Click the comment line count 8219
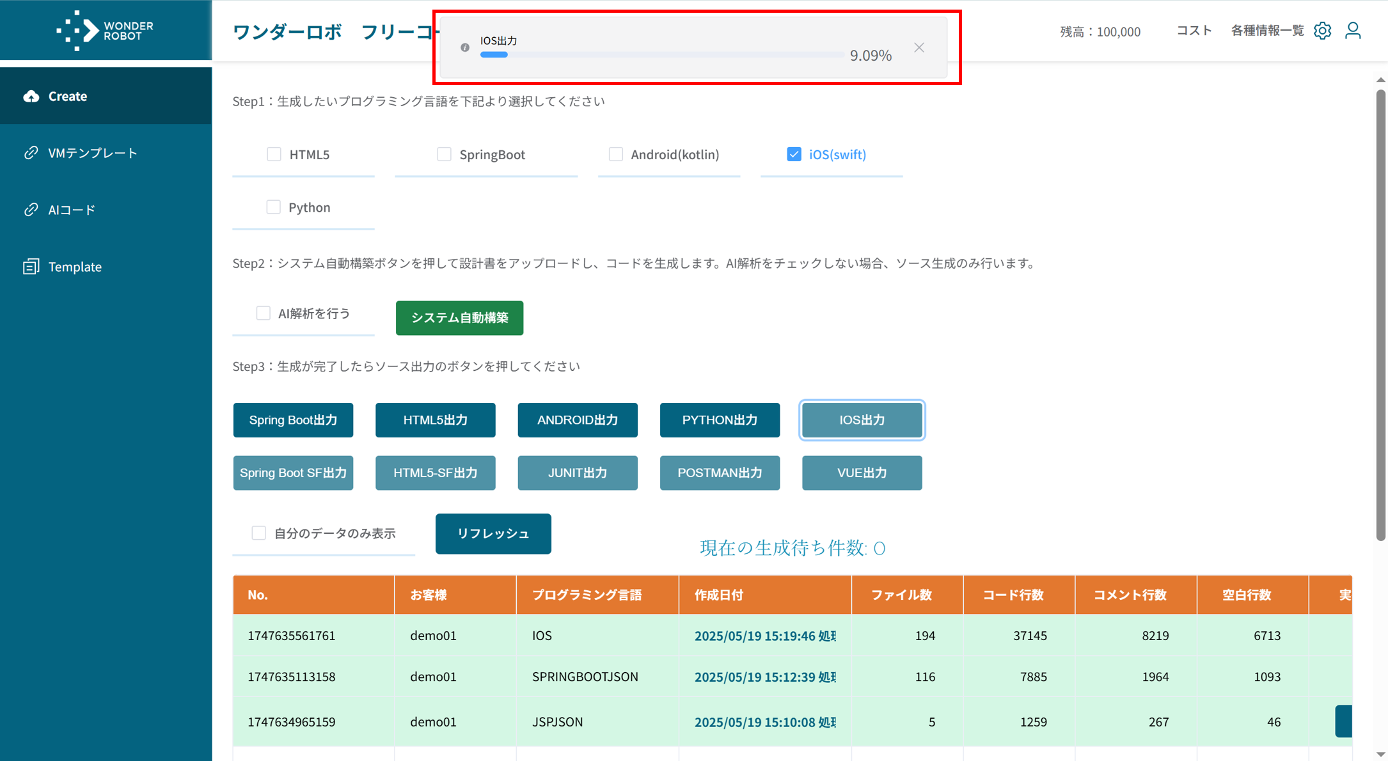This screenshot has height=761, width=1388. coord(1155,636)
